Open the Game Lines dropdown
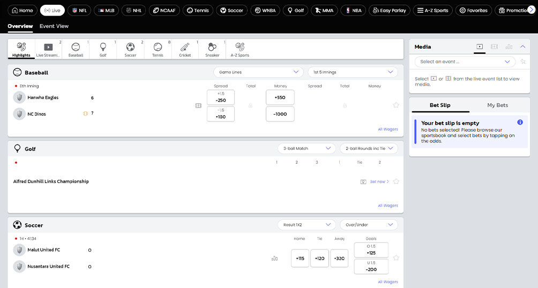 258,72
